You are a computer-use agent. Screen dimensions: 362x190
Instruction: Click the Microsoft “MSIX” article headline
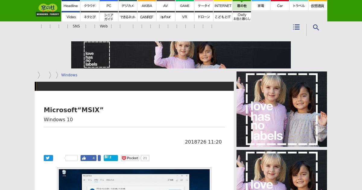[x=74, y=110]
